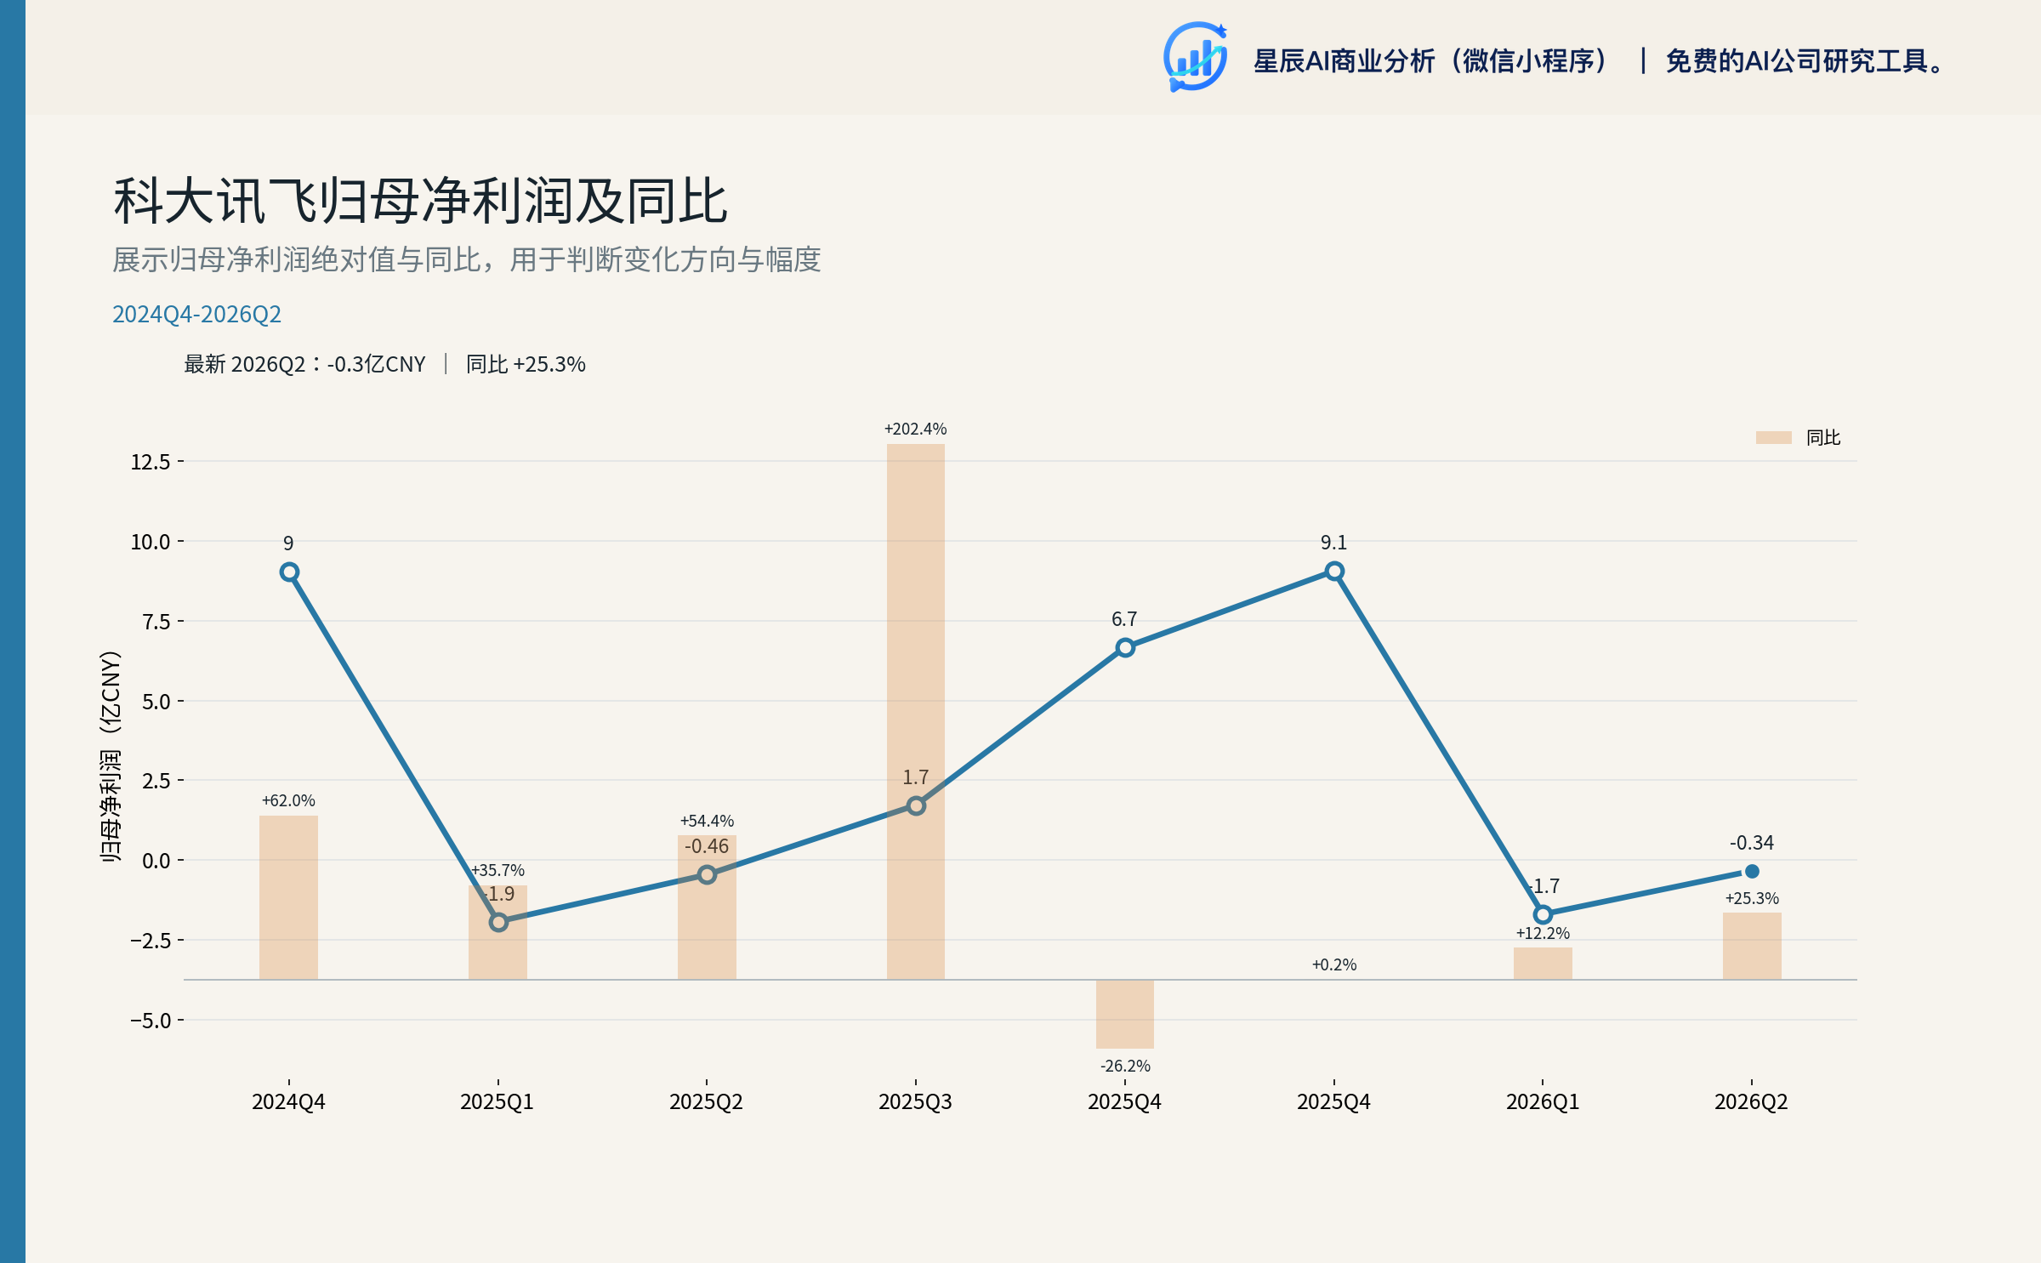The width and height of the screenshot is (2041, 1263).
Task: Click the y-axis tick label 7.5
Action: (156, 622)
